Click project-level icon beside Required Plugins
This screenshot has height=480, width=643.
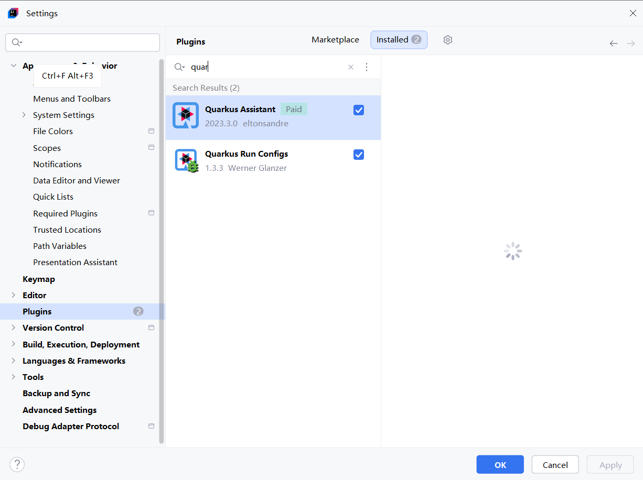click(152, 213)
